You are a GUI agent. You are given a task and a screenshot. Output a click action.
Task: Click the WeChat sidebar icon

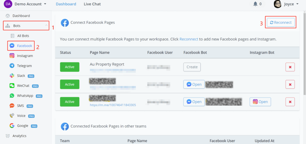[x=12, y=86]
